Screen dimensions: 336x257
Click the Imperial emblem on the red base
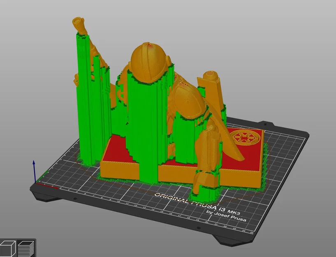(x=245, y=137)
